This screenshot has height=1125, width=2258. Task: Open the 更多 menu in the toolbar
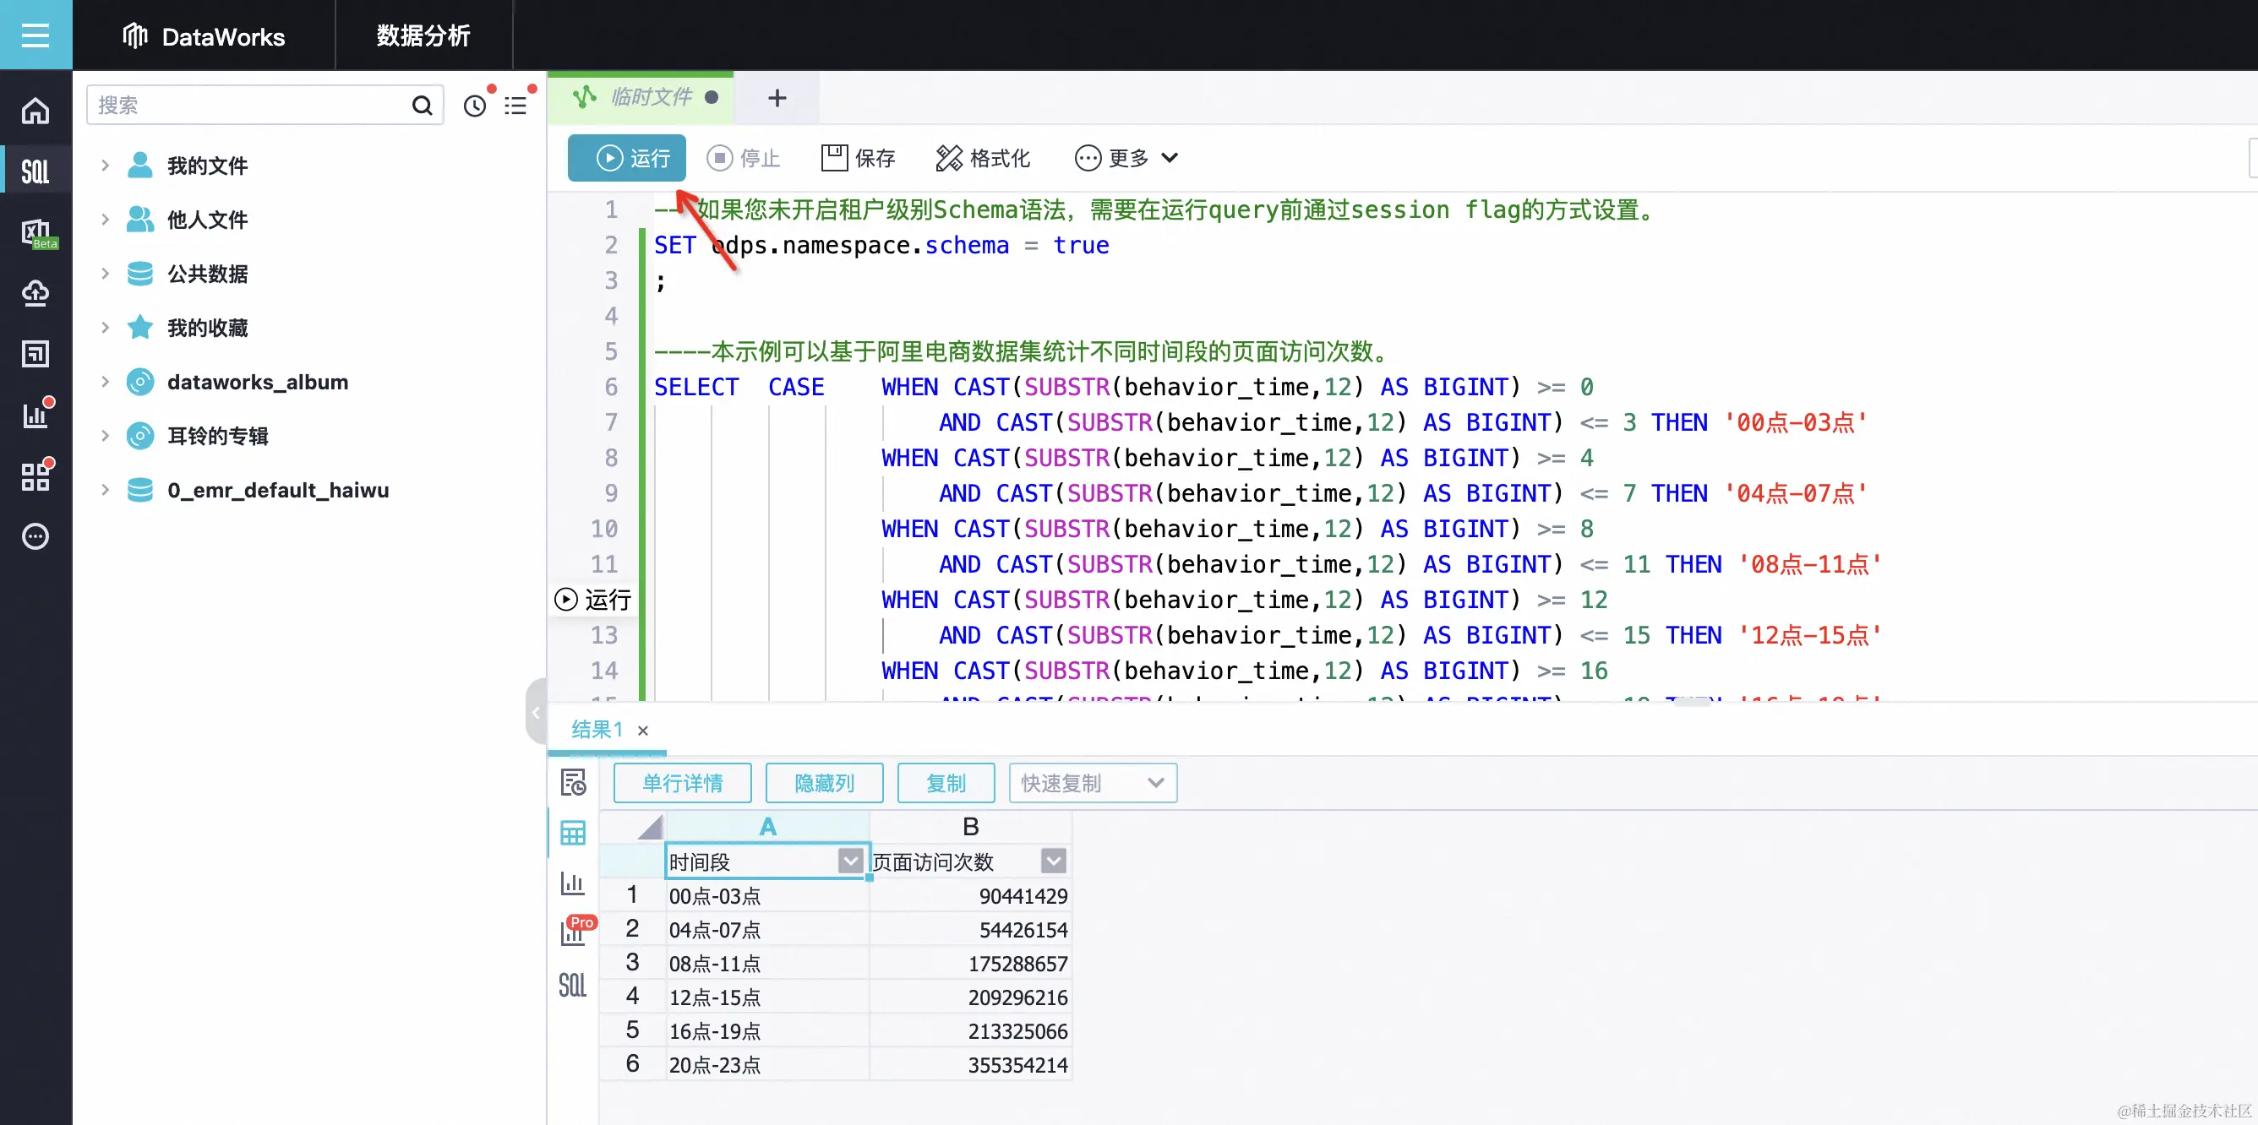pos(1126,158)
